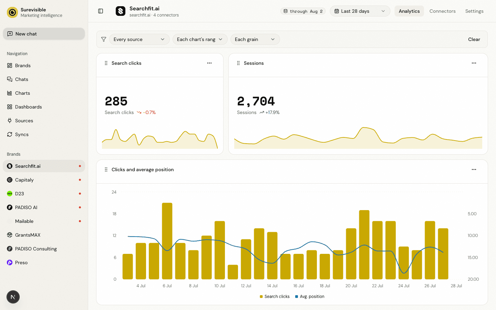Click the tallest bar at 6 Jul
This screenshot has width=496, height=310.
167,241
